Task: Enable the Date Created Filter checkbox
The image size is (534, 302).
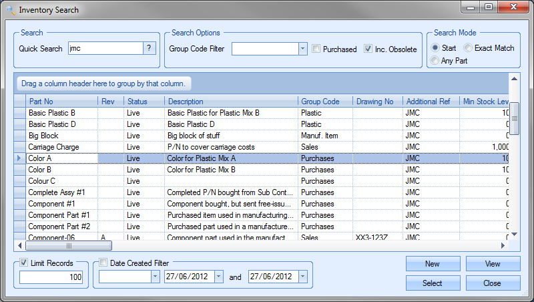Action: click(x=103, y=263)
